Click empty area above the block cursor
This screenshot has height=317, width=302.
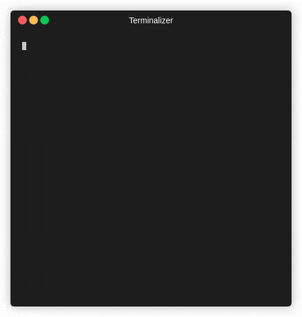24,36
